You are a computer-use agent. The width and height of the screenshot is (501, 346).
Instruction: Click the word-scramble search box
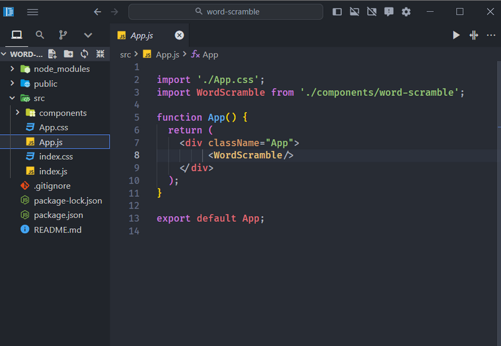[x=226, y=12]
